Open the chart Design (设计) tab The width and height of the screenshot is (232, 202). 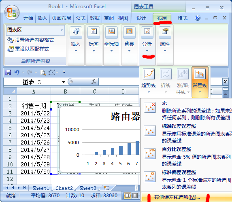[x=141, y=18]
